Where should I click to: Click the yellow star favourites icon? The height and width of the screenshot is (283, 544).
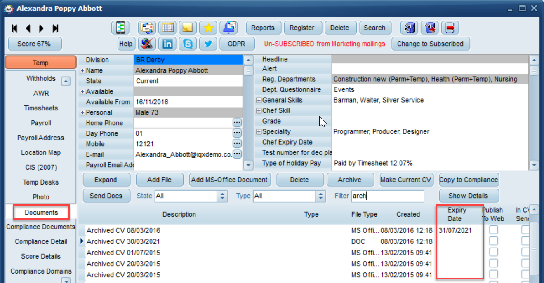click(208, 28)
